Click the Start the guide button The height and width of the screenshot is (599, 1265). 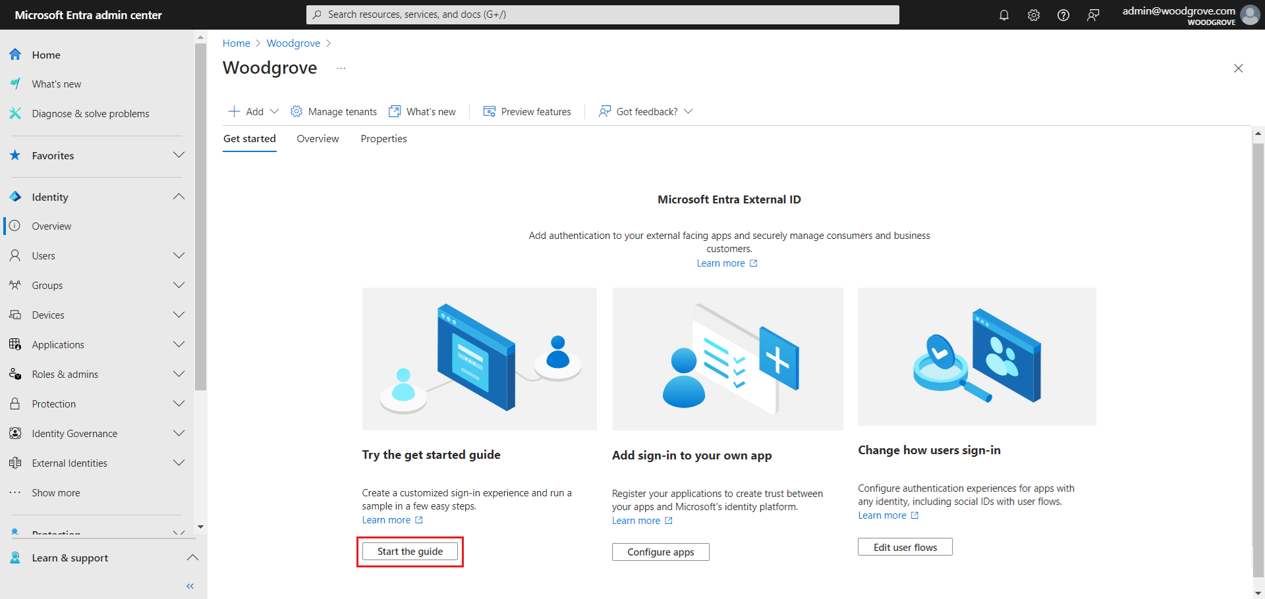[x=410, y=552]
